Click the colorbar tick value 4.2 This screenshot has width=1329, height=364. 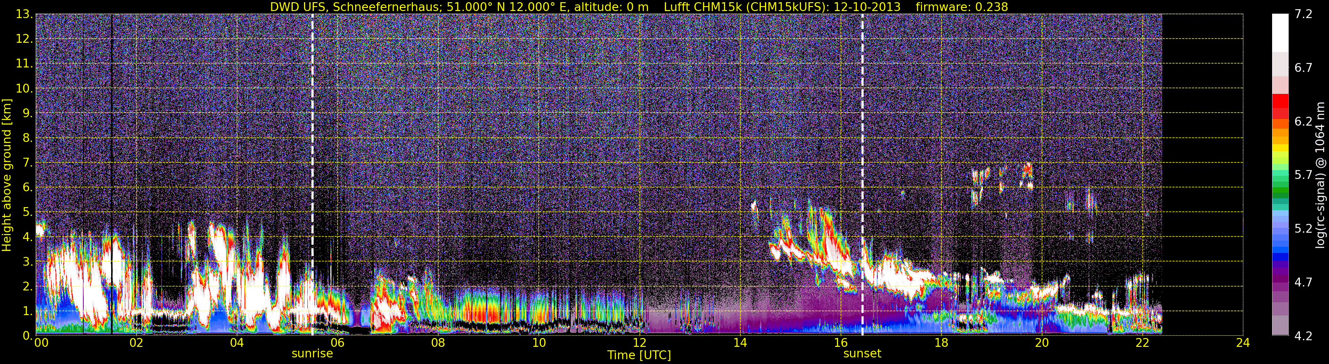[1303, 336]
